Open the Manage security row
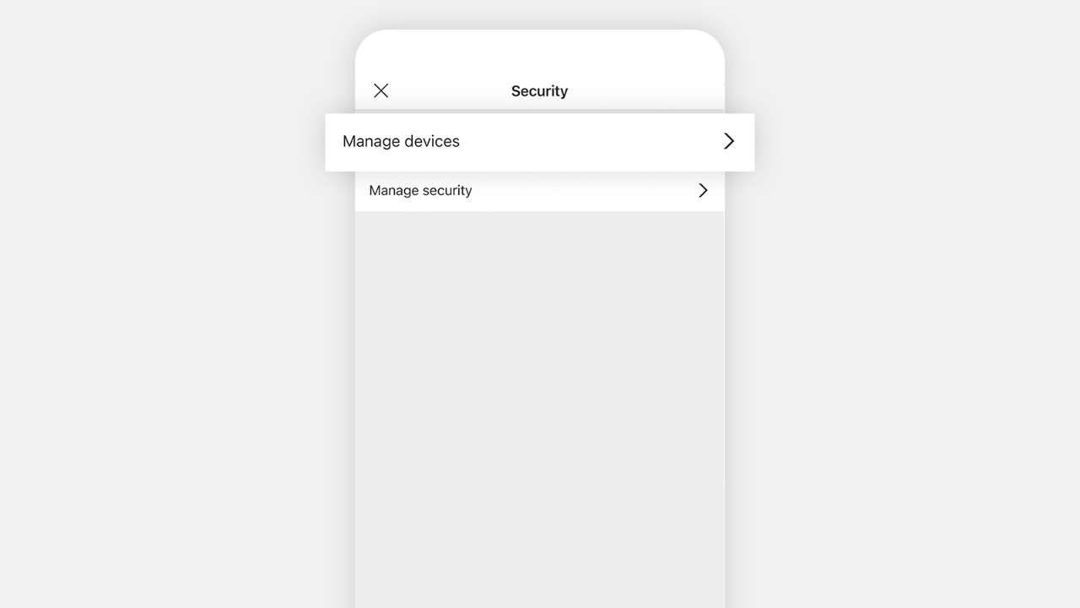This screenshot has height=608, width=1080. [539, 191]
